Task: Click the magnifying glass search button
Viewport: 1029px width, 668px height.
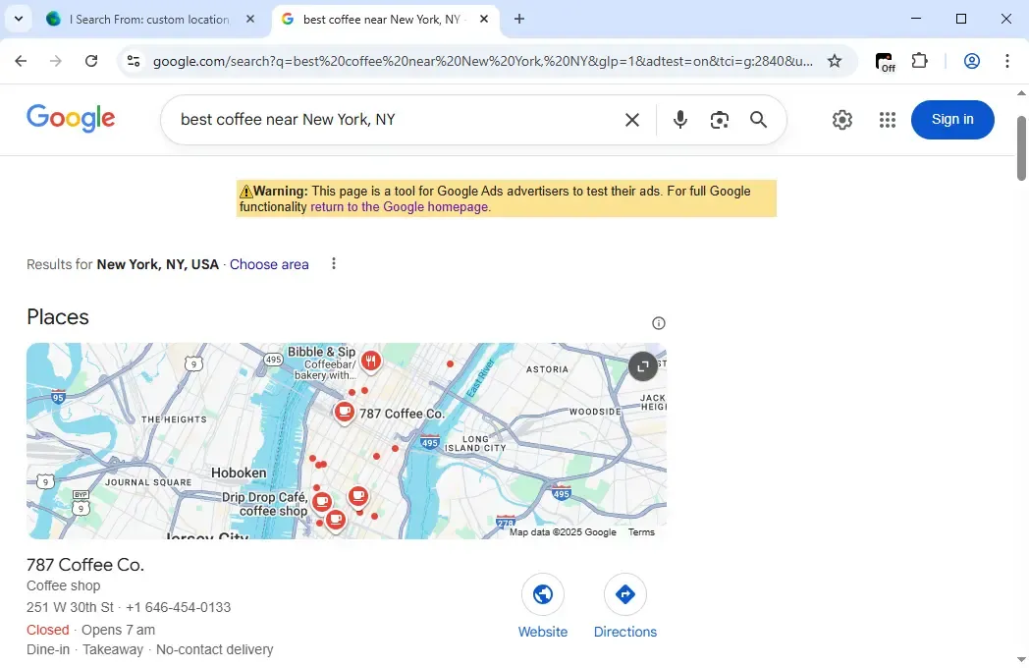Action: coord(758,120)
